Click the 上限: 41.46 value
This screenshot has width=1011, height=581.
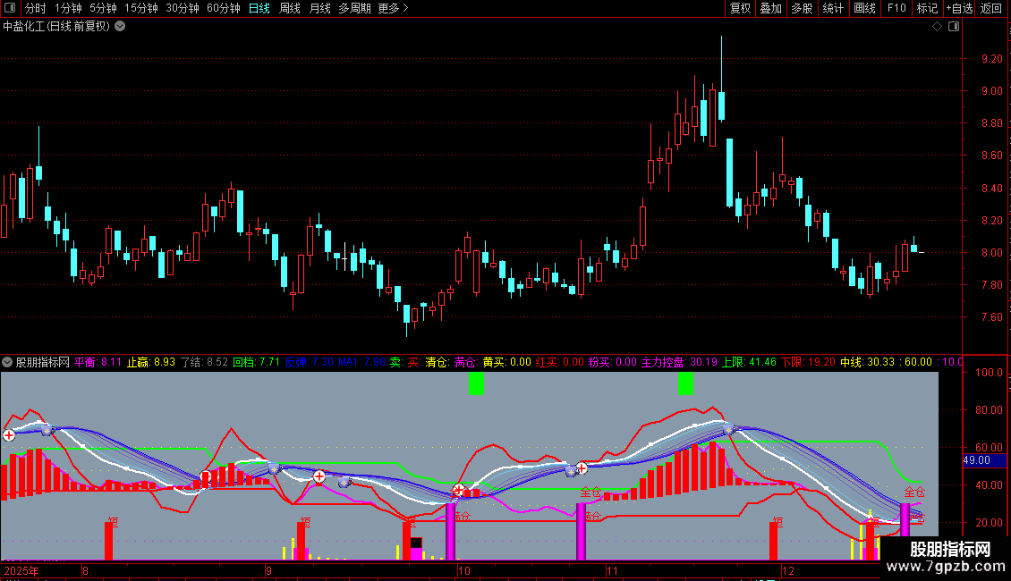pos(749,362)
